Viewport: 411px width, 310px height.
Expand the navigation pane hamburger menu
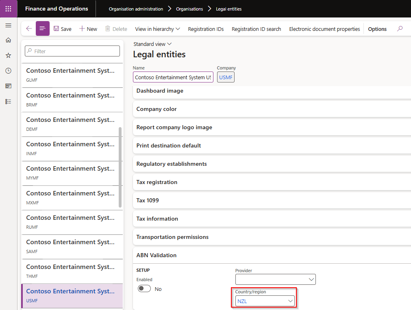pyautogui.click(x=8, y=25)
